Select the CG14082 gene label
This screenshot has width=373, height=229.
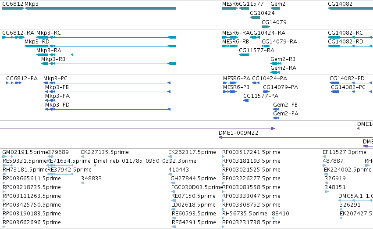(x=340, y=4)
